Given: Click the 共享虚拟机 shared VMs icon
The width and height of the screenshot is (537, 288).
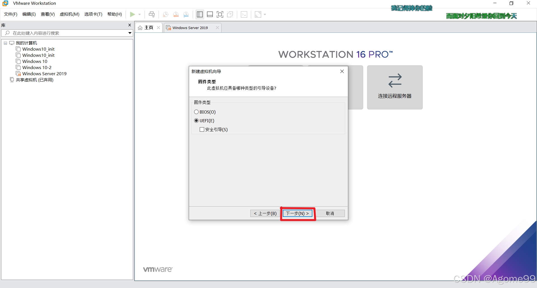Looking at the screenshot, I should (12, 80).
